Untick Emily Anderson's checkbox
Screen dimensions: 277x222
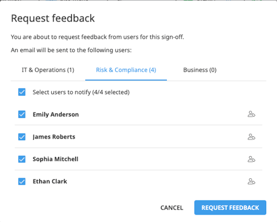point(22,114)
